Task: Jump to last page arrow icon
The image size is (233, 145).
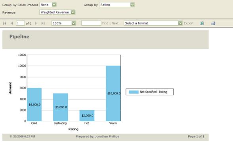Action: tap(43, 23)
